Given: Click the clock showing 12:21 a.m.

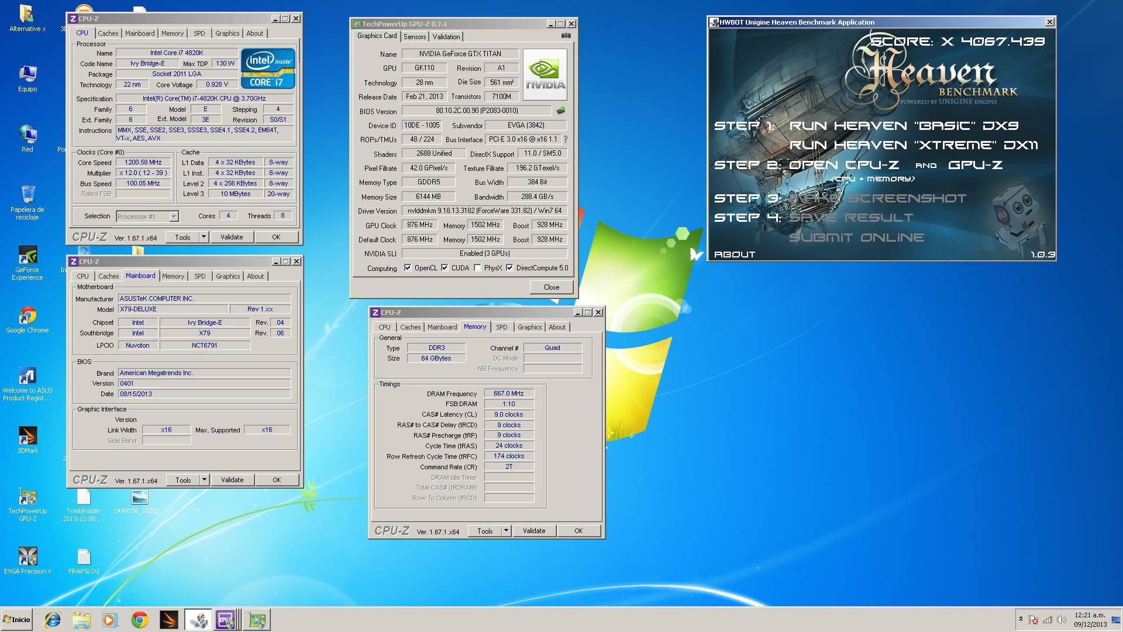Looking at the screenshot, I should (1090, 616).
